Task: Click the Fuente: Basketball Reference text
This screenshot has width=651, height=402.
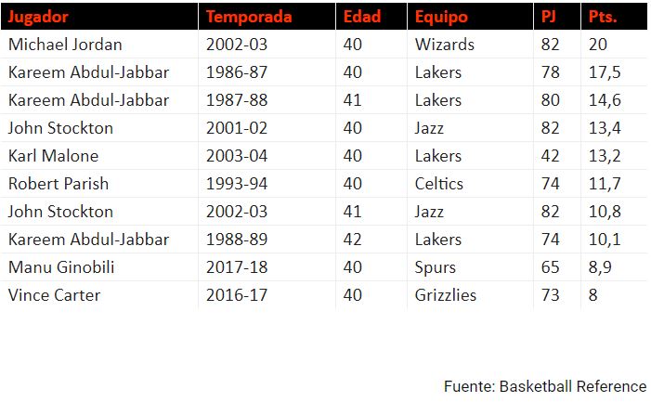Action: (545, 386)
